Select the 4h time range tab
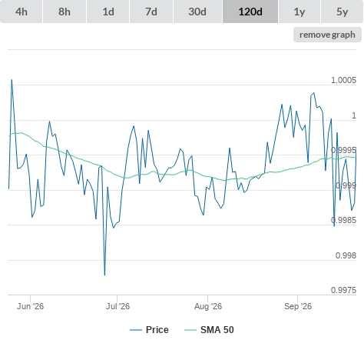Viewport: 364px width, 350px height. (x=22, y=12)
